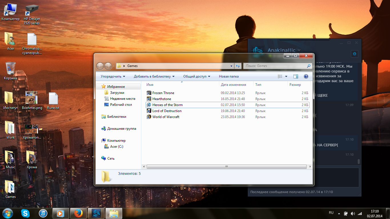Select the World of Warcraft shortcut
Screen dimensions: 390x219
point(166,117)
